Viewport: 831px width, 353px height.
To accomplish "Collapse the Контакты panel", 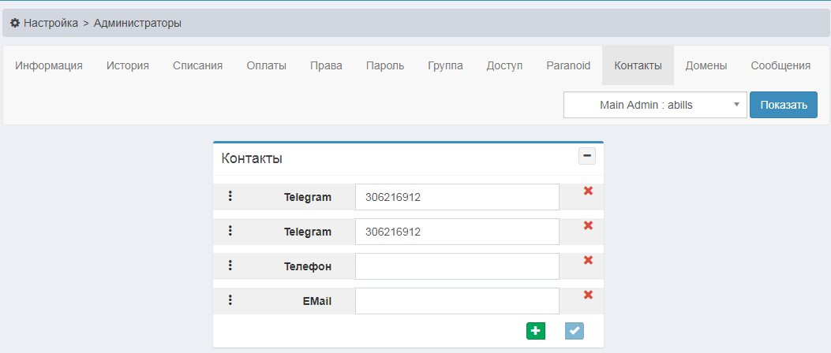I will (x=586, y=156).
